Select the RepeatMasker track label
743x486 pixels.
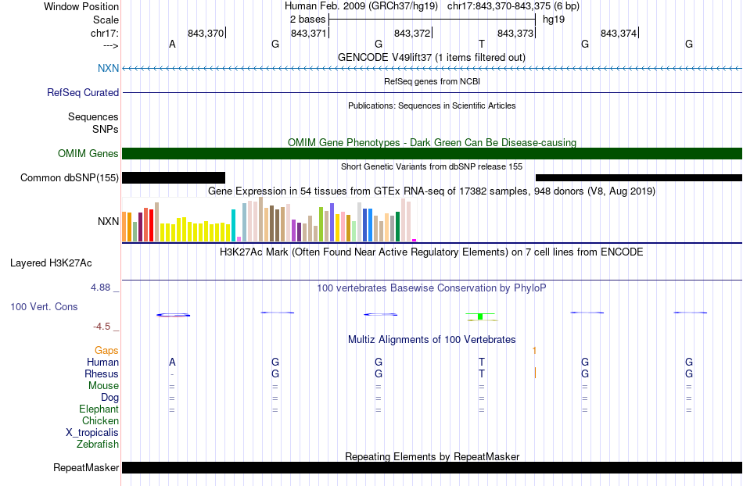click(x=86, y=468)
